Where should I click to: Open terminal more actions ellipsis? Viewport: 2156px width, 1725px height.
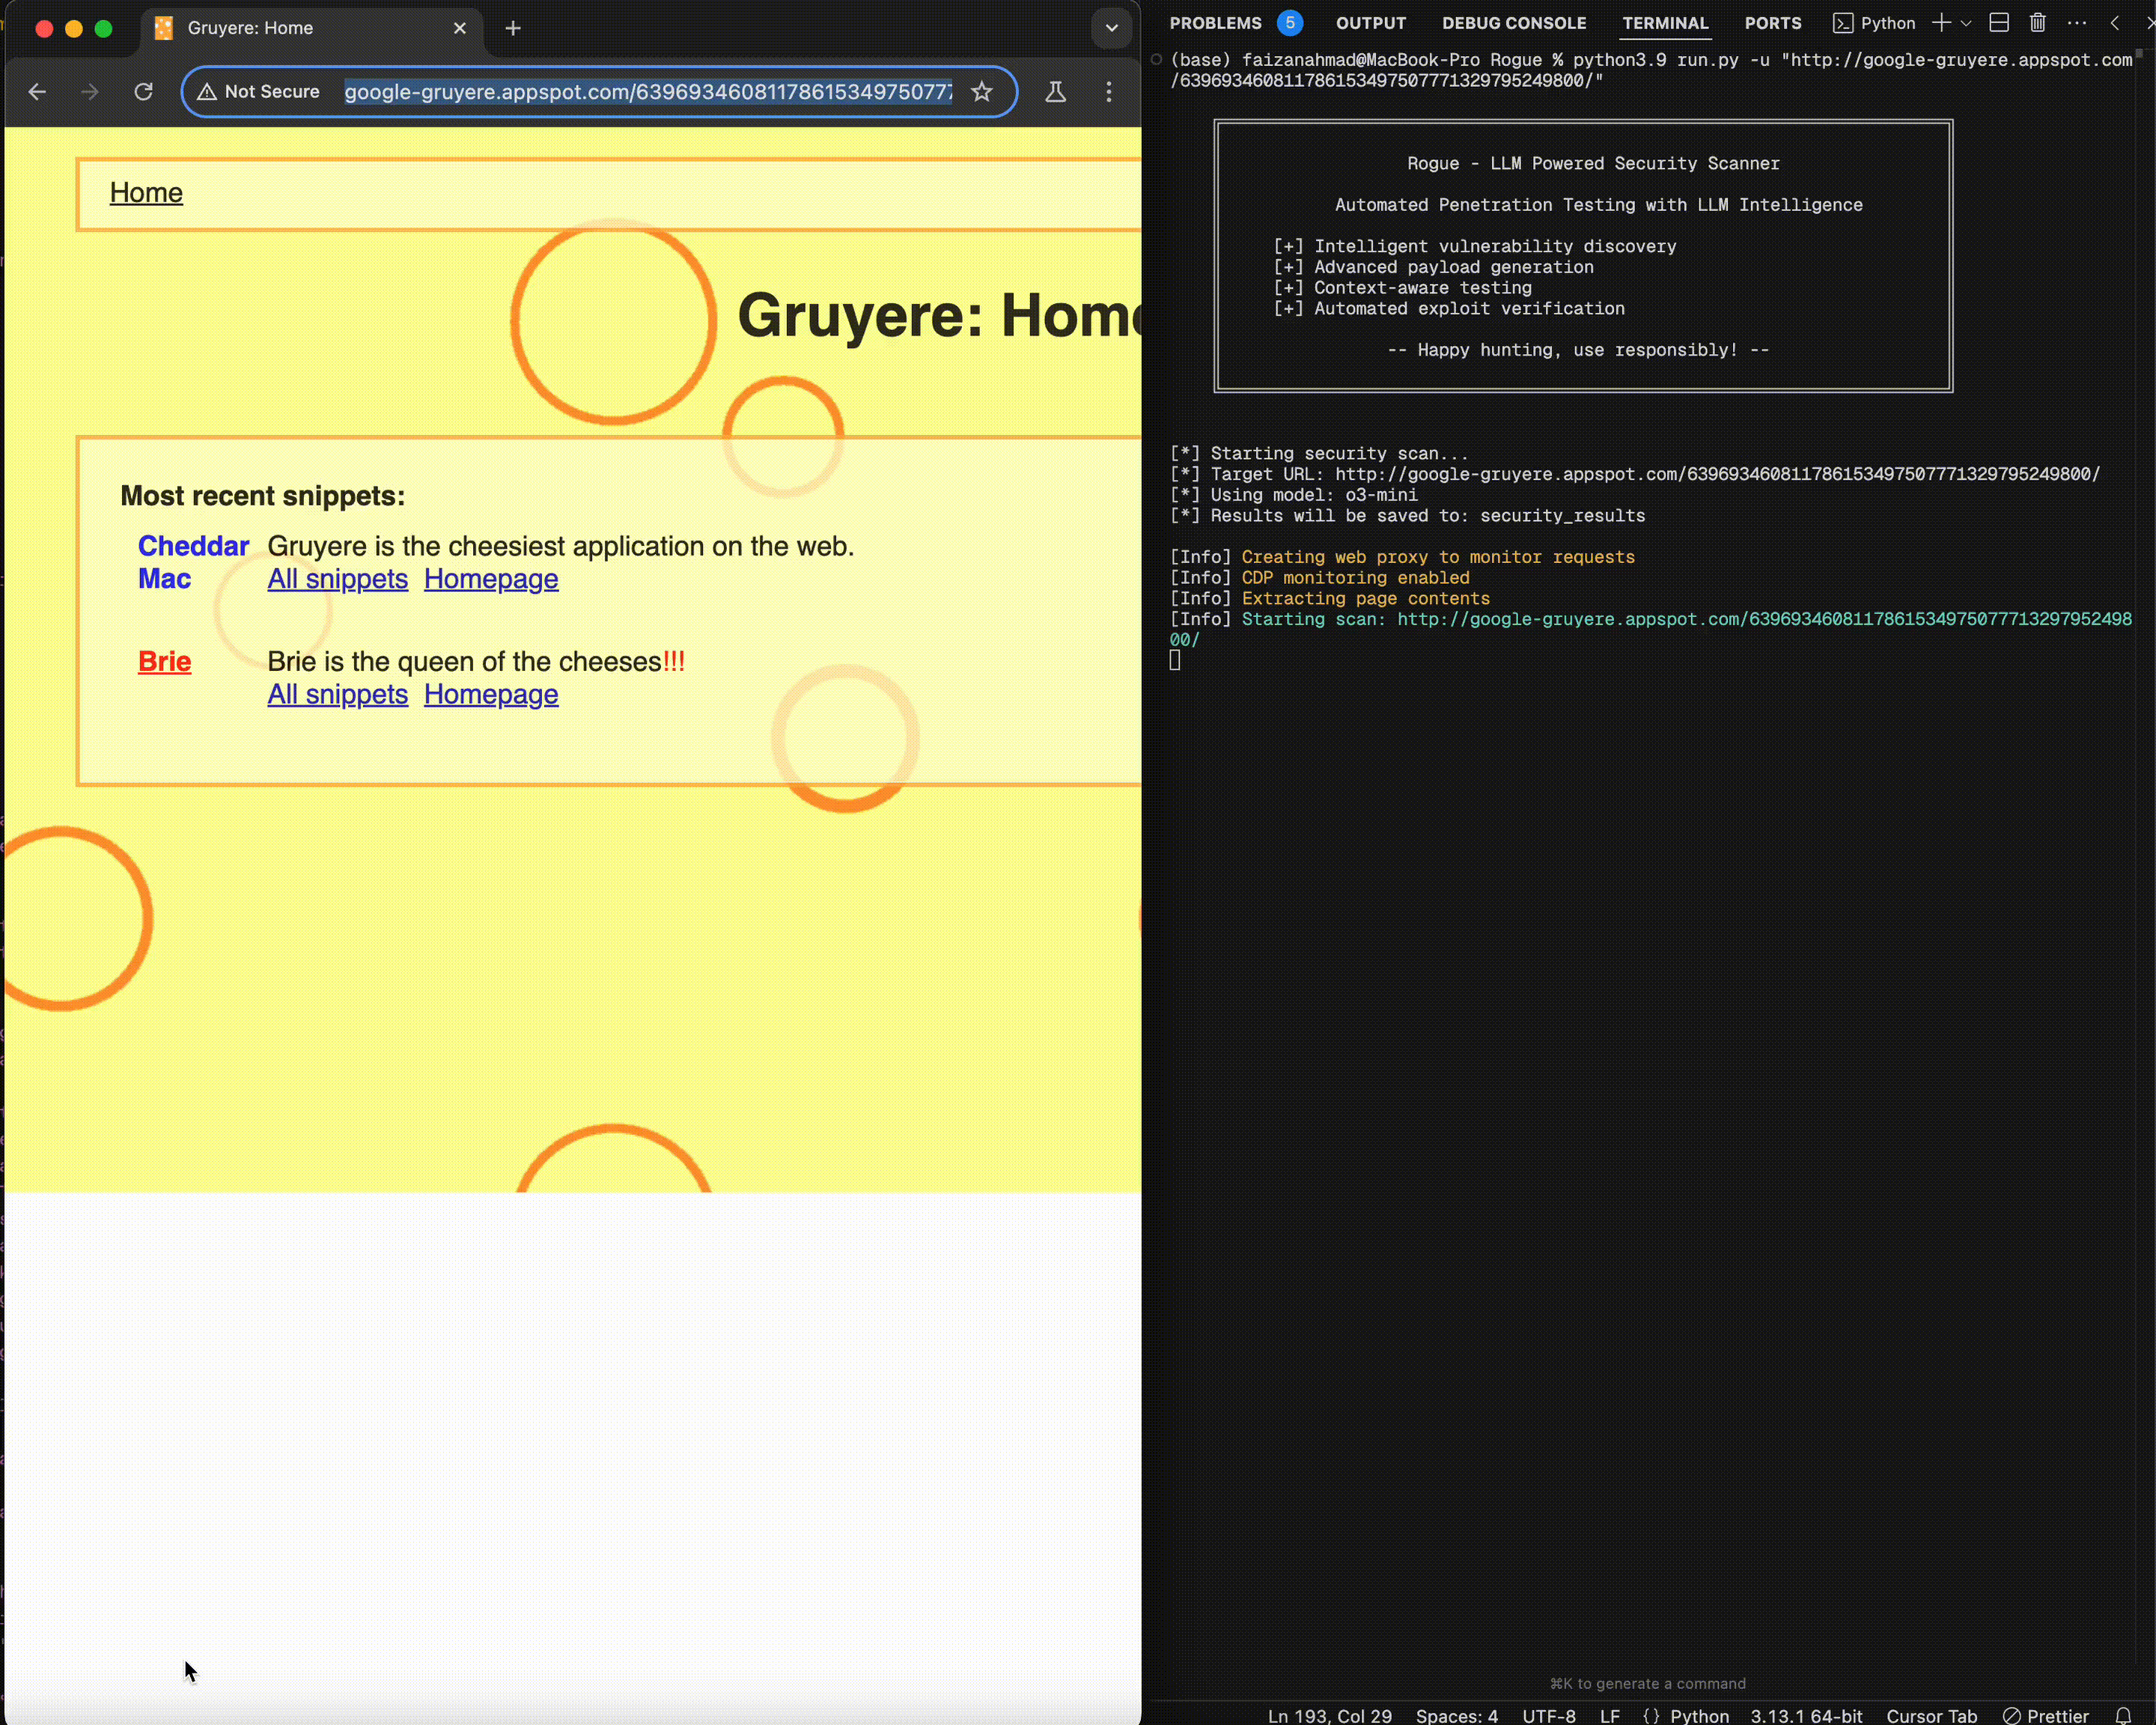[x=2078, y=23]
